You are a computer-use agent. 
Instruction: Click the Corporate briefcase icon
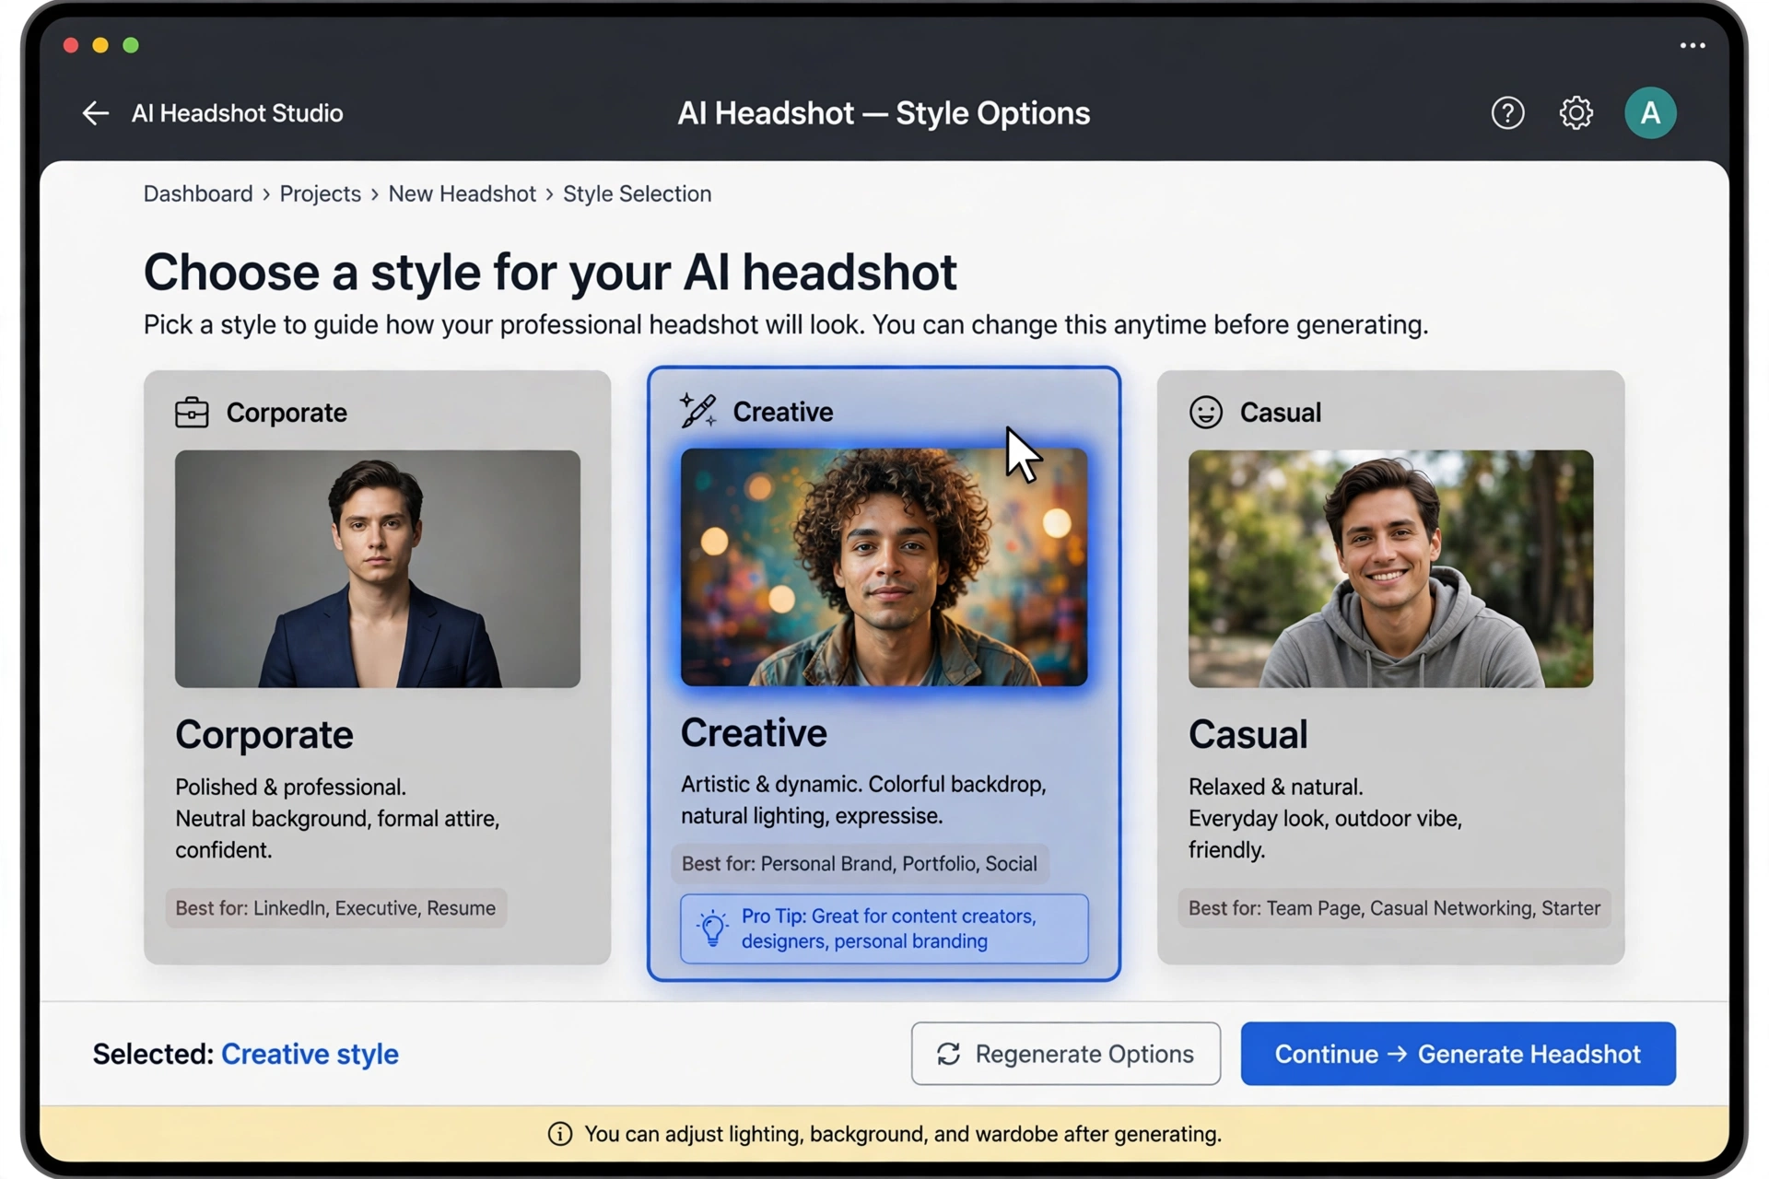192,413
